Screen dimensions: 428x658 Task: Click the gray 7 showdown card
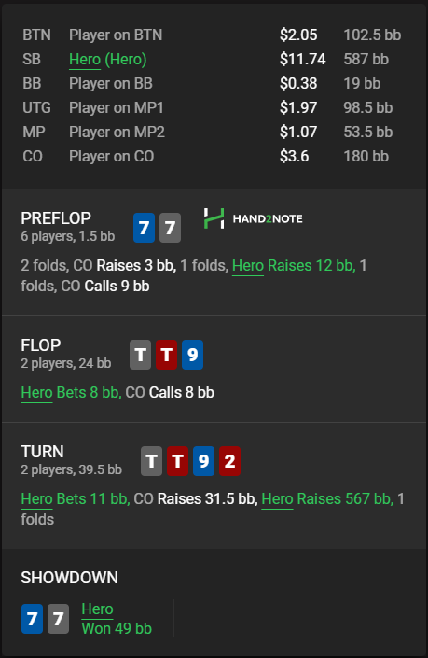pos(58,619)
